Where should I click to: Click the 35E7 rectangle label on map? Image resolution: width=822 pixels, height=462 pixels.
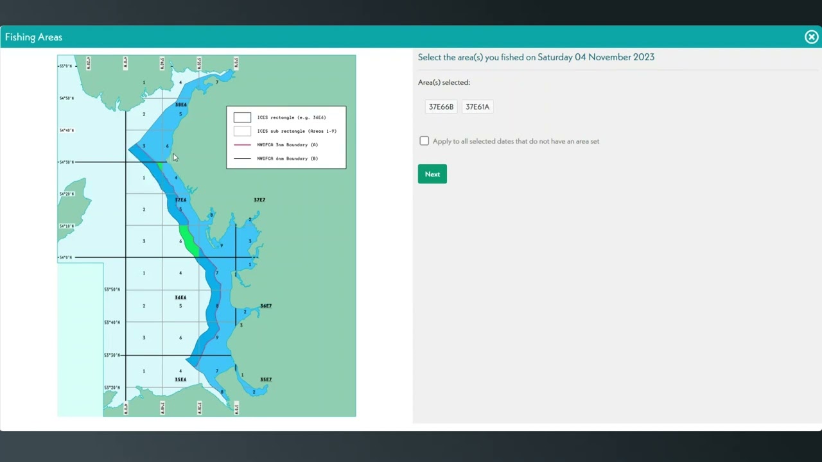266,380
